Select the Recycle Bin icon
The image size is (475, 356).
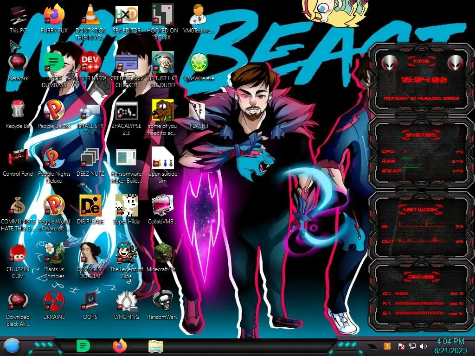point(18,109)
